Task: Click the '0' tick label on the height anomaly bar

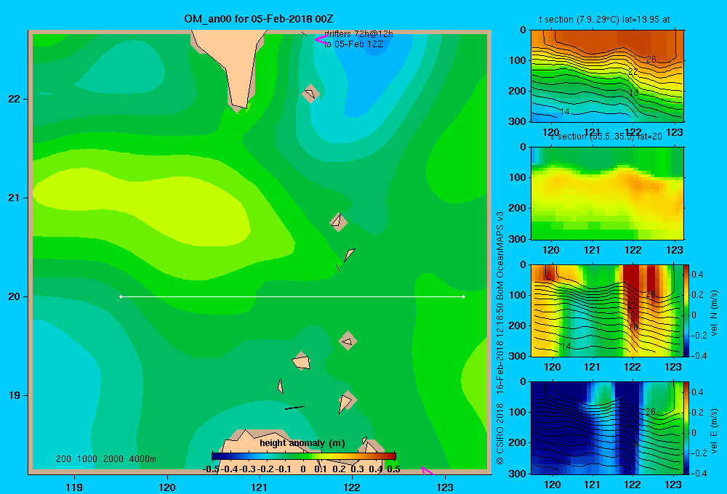Action: point(302,469)
